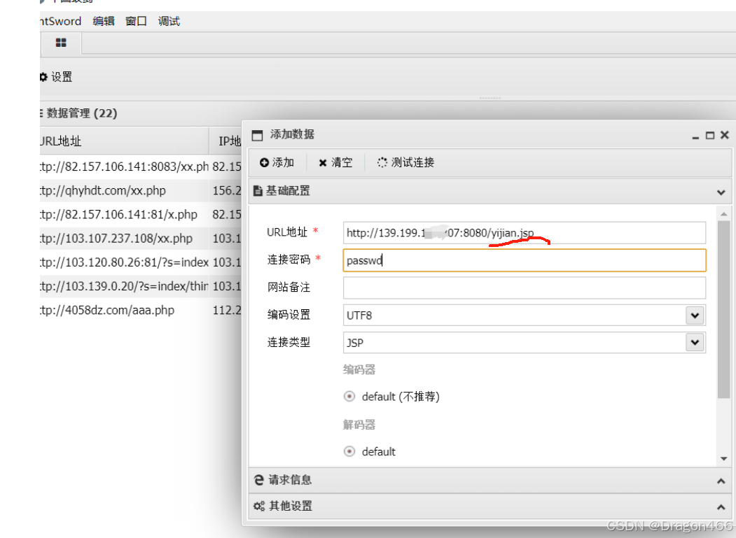
Task: Click 测试连接 to test connection
Action: pyautogui.click(x=405, y=162)
